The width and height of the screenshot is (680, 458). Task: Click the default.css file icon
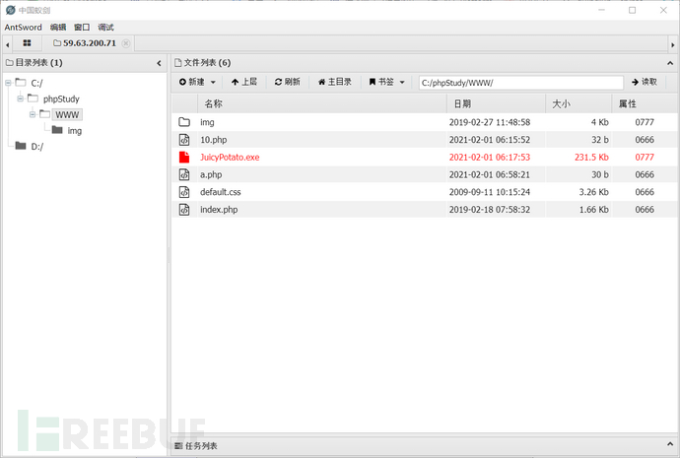[x=184, y=192]
